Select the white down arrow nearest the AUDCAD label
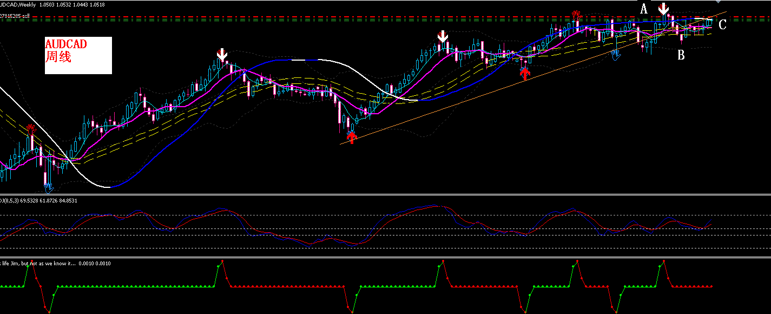The image size is (771, 314). click(x=222, y=54)
